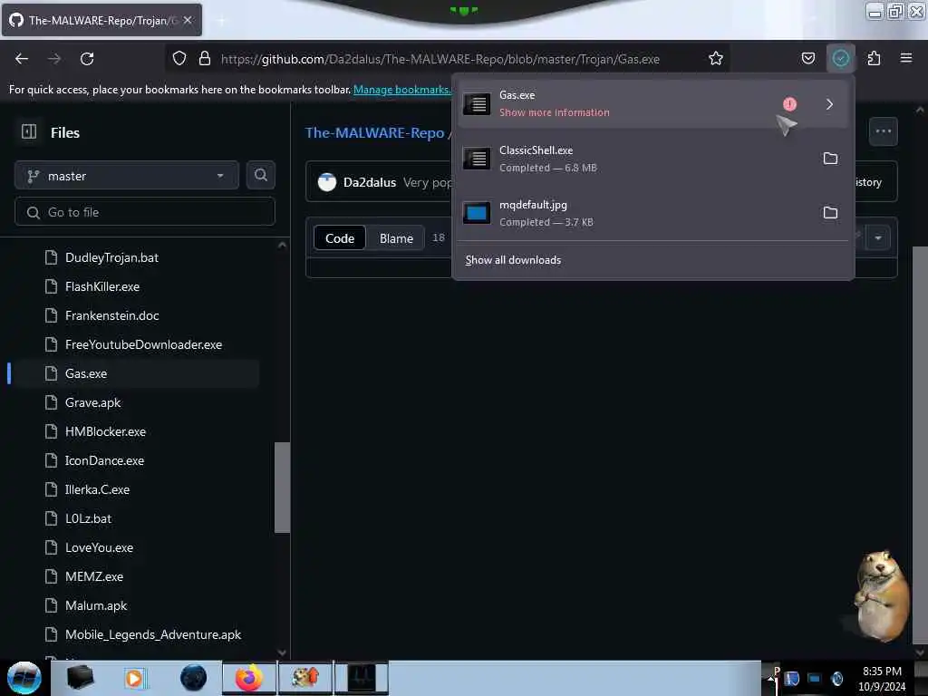Click the URL address bar
Image resolution: width=928 pixels, height=696 pixels.
pyautogui.click(x=440, y=59)
